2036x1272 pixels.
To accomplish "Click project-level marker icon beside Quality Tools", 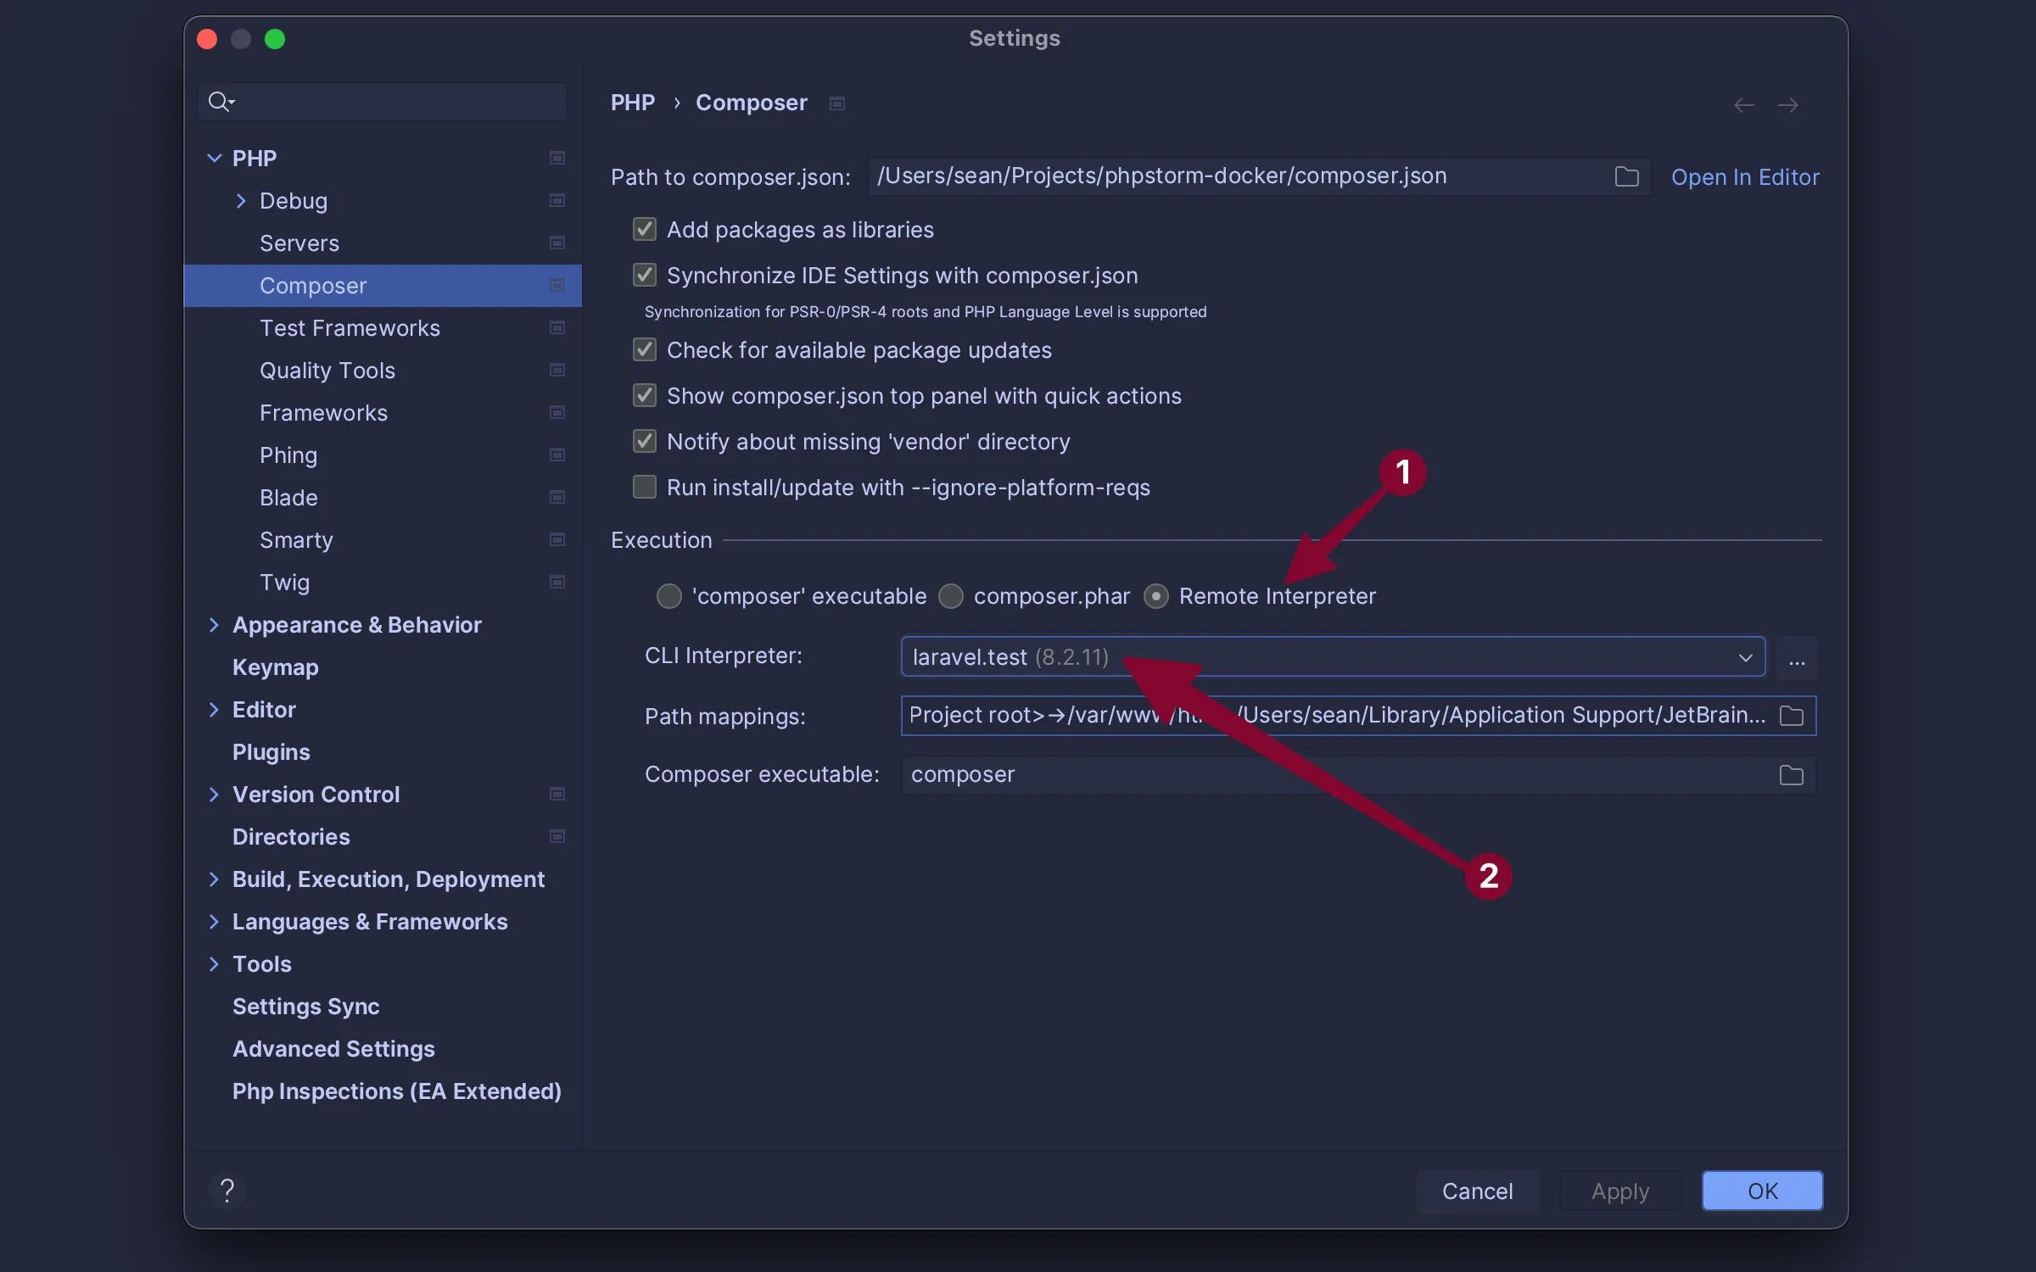I will (557, 370).
